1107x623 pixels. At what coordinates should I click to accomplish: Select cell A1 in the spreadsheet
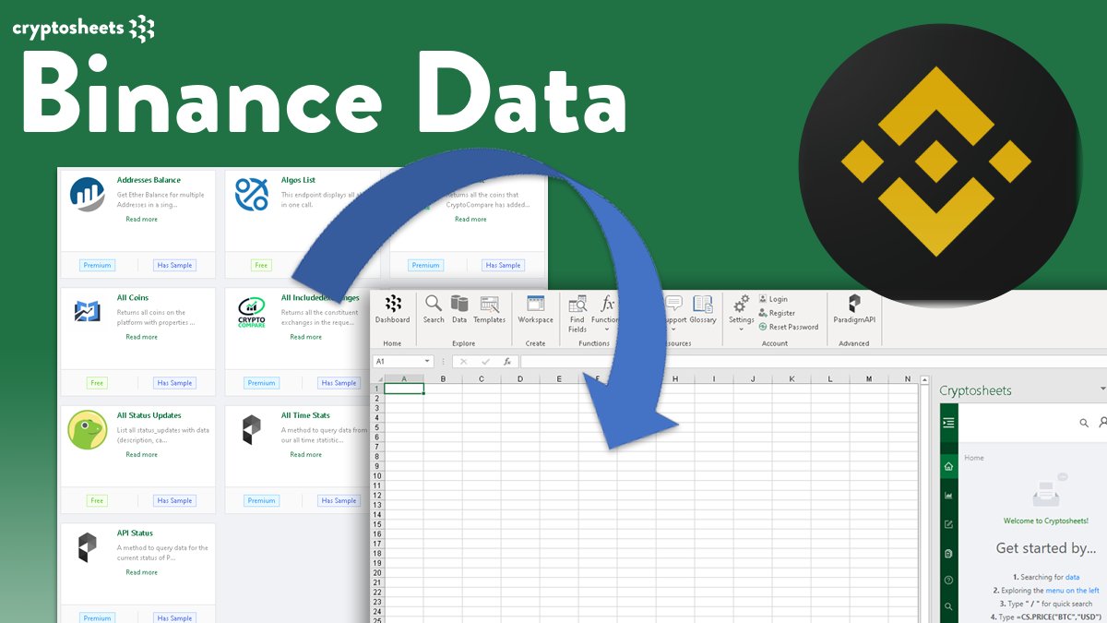[404, 389]
